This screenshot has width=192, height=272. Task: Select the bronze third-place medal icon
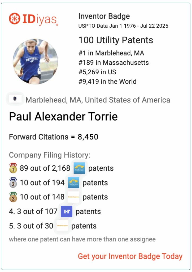13,197
